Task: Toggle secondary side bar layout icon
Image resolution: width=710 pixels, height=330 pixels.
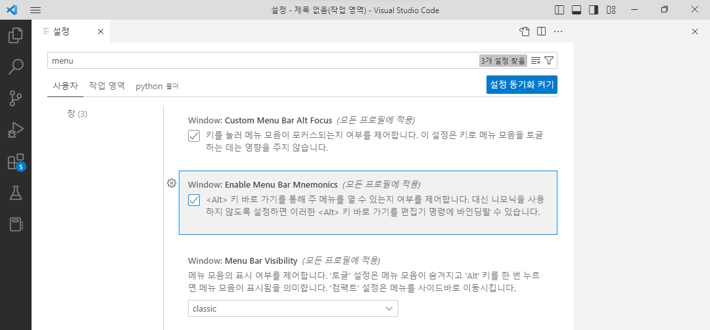Action: coord(594,10)
